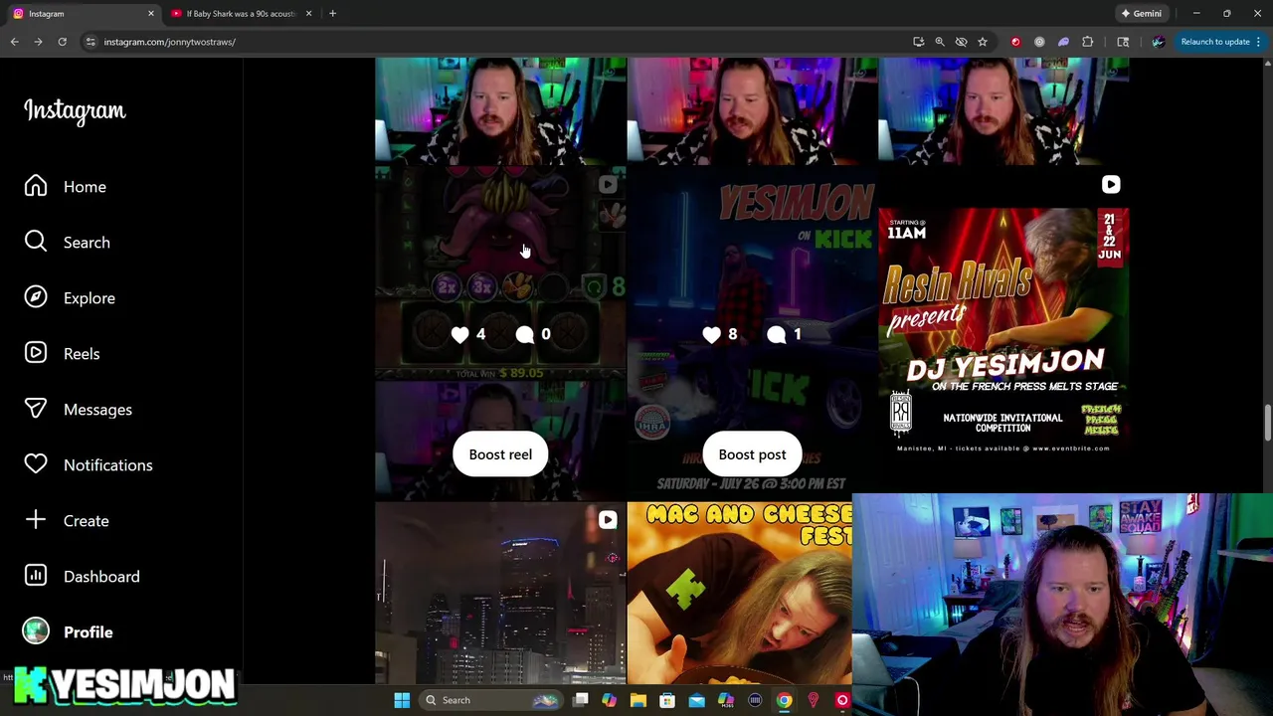1273x716 pixels.
Task: Click the install app icon in address bar
Action: [919, 42]
